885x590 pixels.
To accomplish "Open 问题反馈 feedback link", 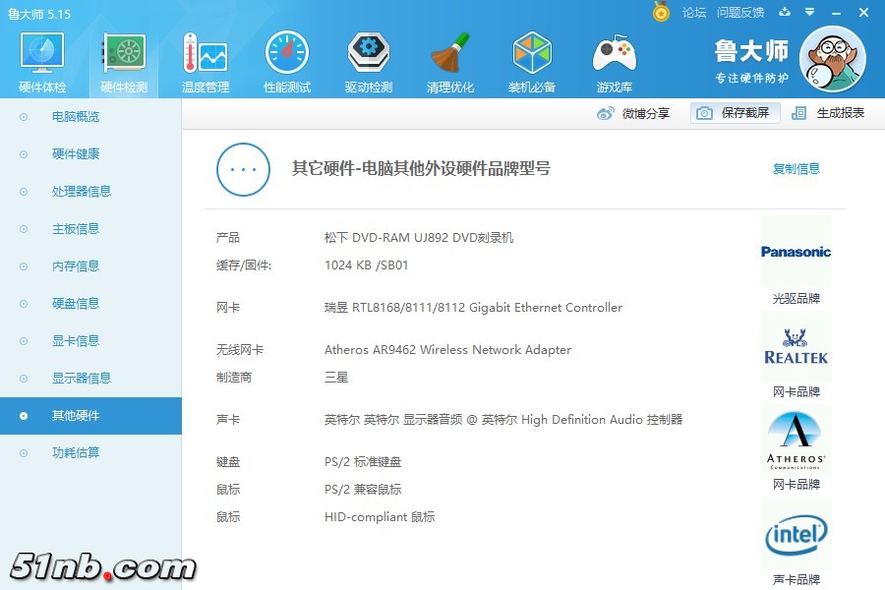I will pos(740,13).
